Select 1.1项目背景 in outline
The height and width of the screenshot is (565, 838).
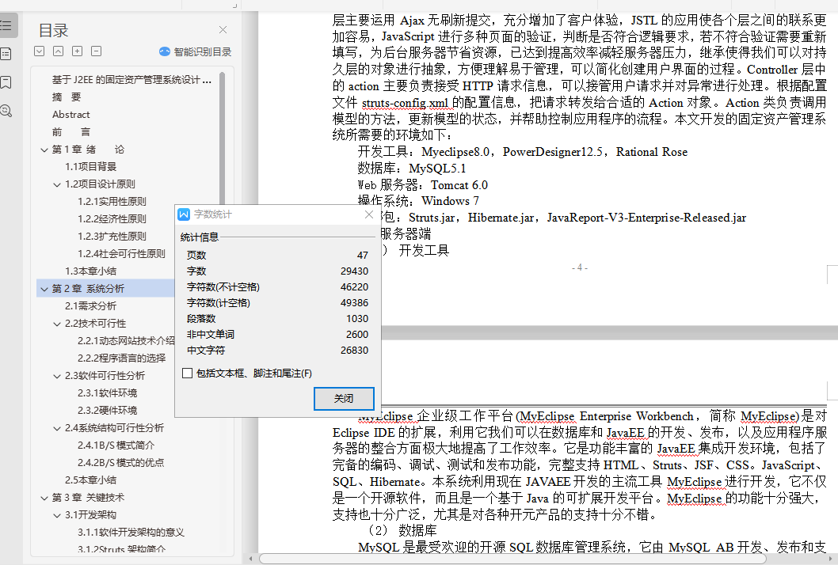(91, 167)
